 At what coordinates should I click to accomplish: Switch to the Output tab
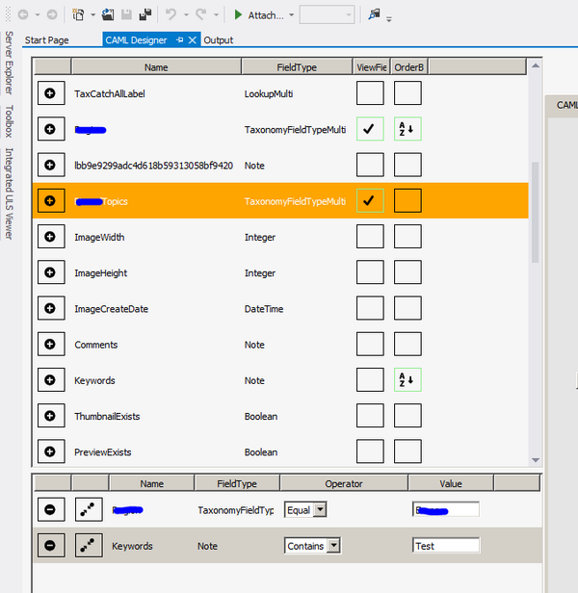(218, 40)
